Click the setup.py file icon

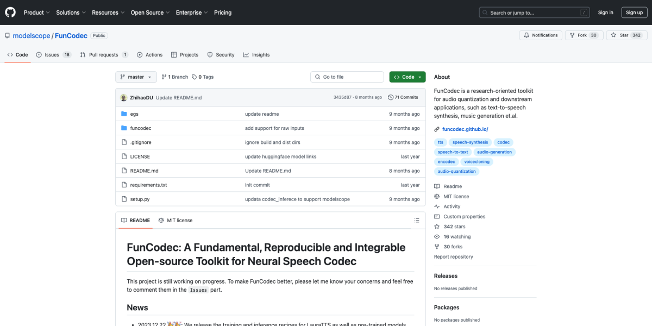[x=124, y=199]
